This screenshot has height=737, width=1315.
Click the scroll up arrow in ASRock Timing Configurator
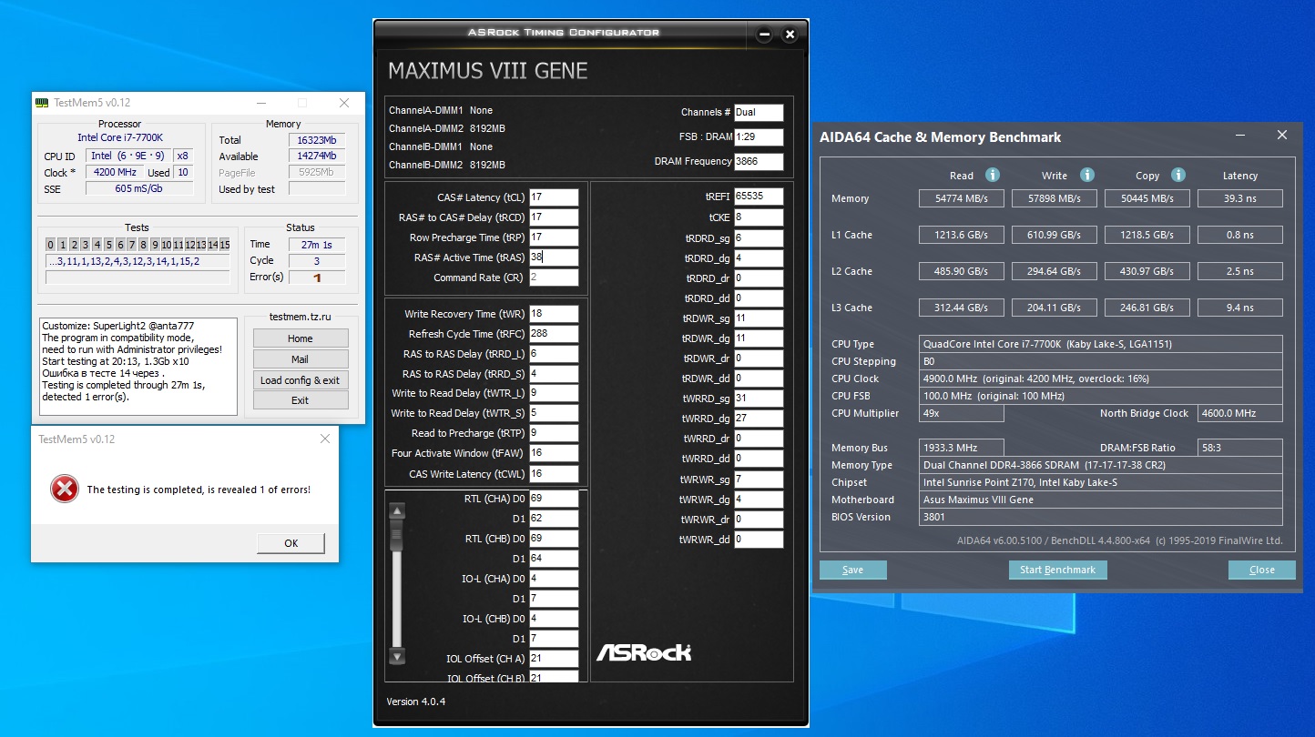pos(396,511)
